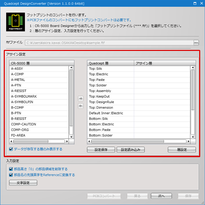Select the Bottom:Paste row
205x205 pixels.
point(139,130)
